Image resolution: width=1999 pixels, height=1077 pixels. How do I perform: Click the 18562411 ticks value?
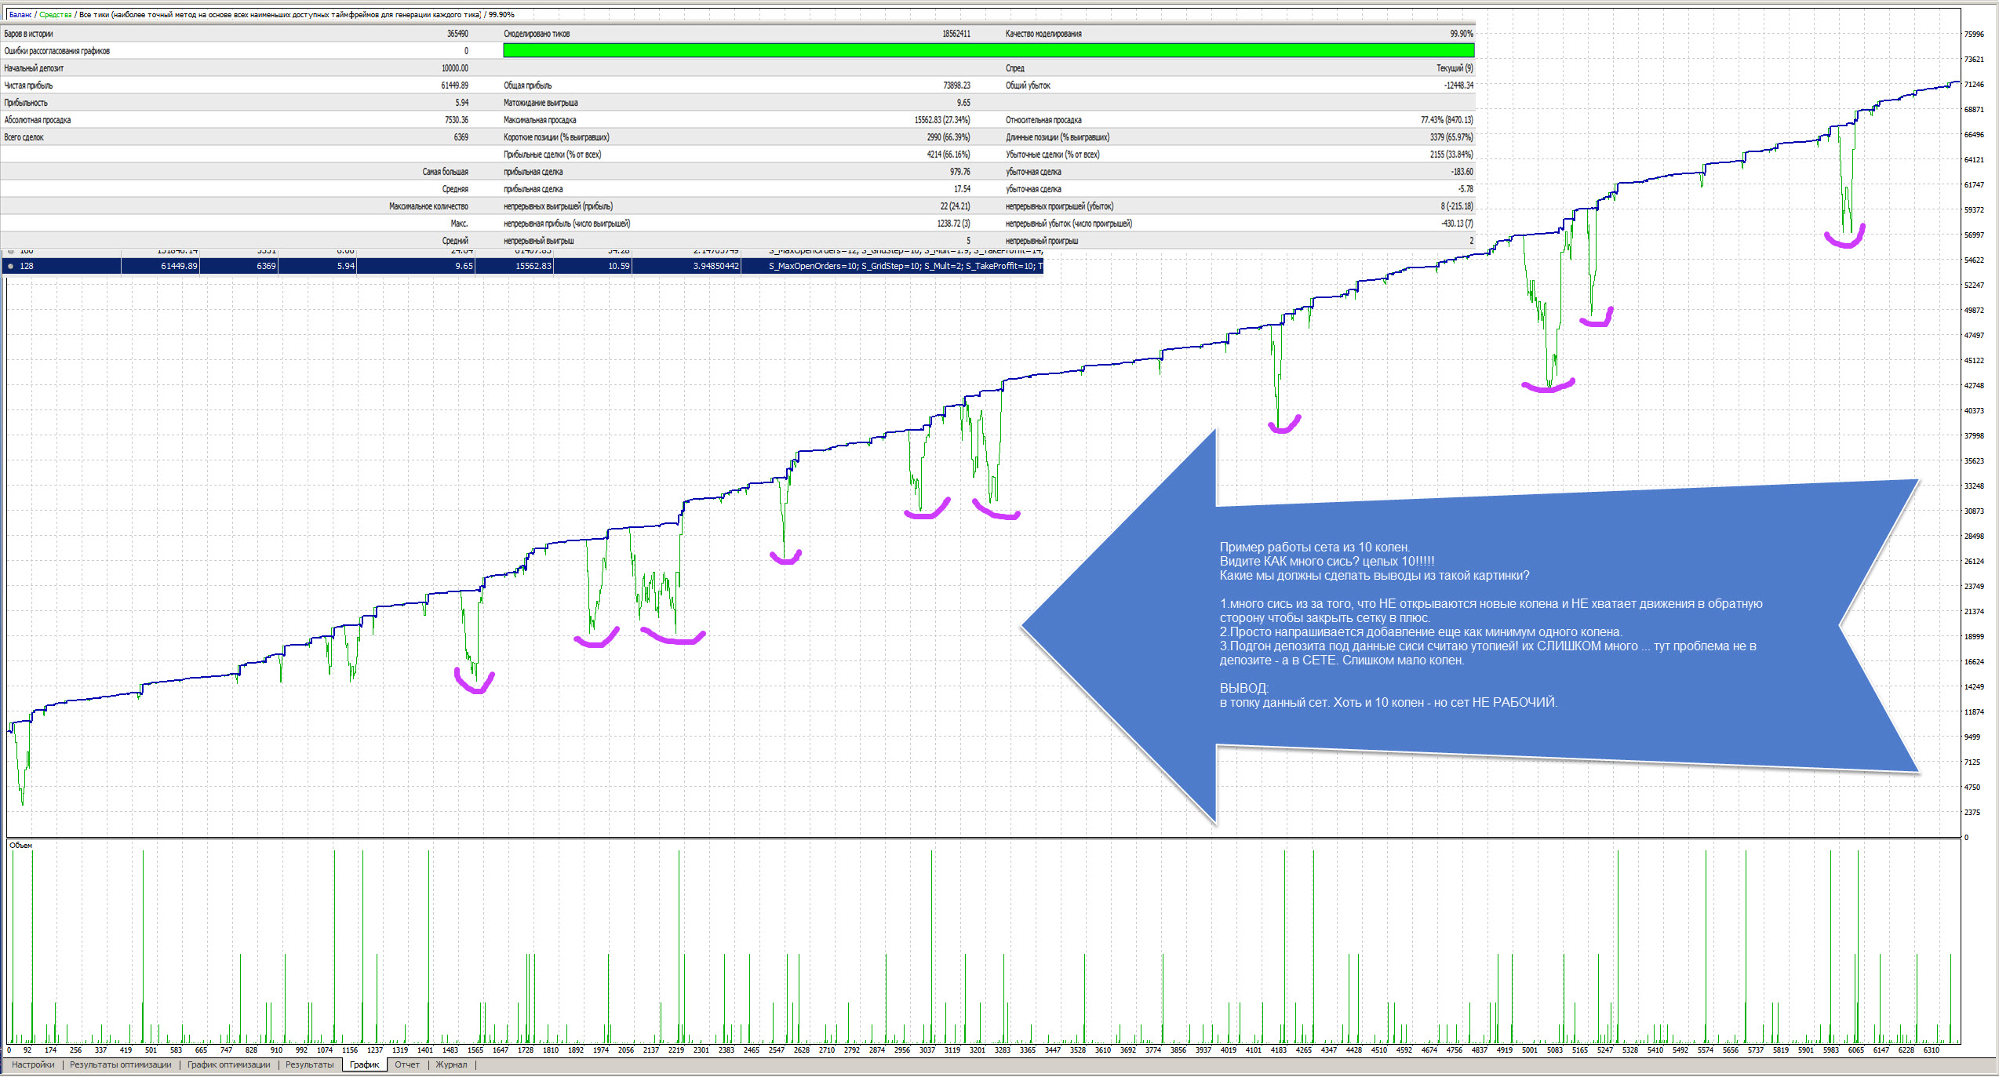pos(956,34)
